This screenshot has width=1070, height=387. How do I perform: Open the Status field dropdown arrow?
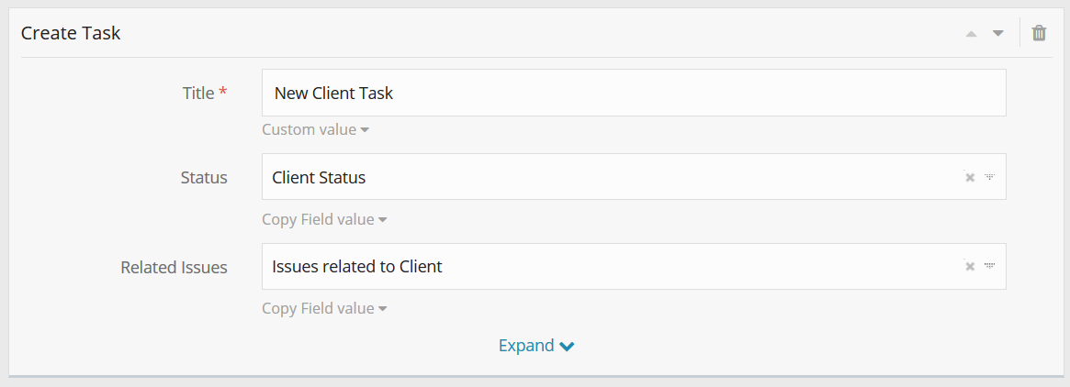click(x=989, y=177)
